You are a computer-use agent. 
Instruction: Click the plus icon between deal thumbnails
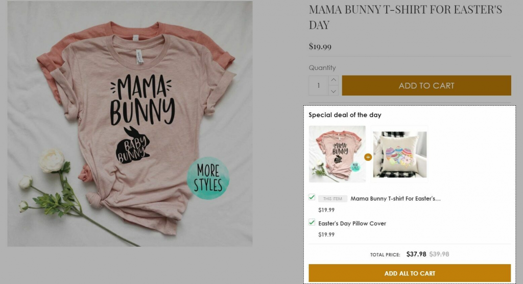[x=368, y=157]
